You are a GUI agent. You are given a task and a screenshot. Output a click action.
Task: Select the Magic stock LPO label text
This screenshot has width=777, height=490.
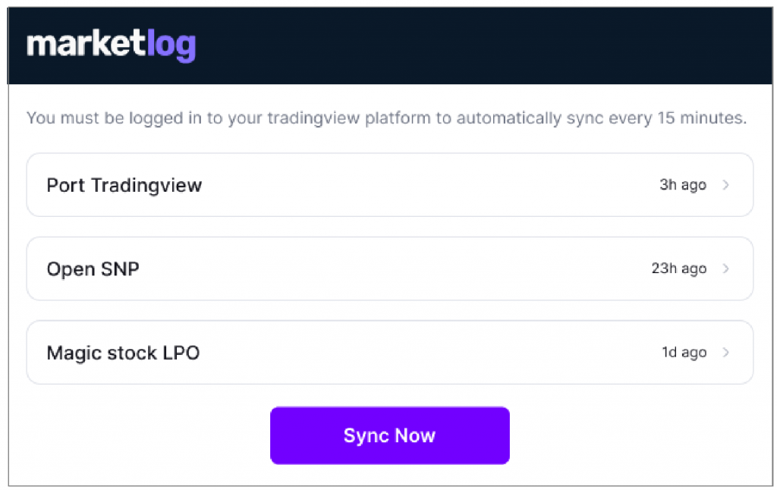pyautogui.click(x=124, y=353)
